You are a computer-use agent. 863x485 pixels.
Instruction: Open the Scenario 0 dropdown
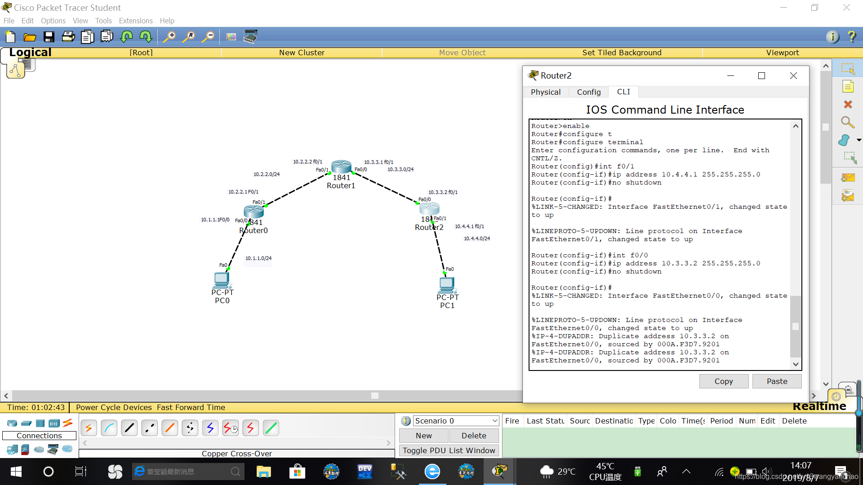(456, 421)
